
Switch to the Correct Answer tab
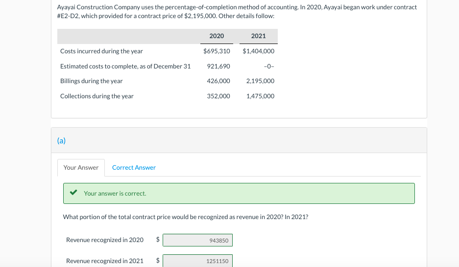pyautogui.click(x=134, y=168)
